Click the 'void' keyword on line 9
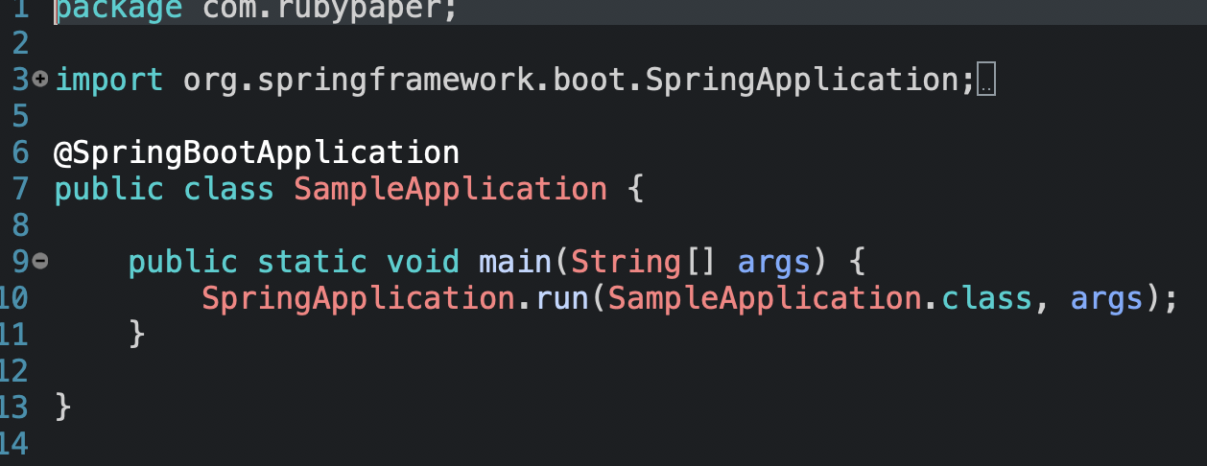 click(x=423, y=262)
